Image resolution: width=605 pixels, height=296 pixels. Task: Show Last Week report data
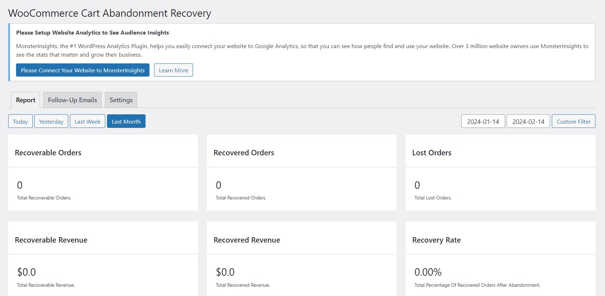pos(87,121)
